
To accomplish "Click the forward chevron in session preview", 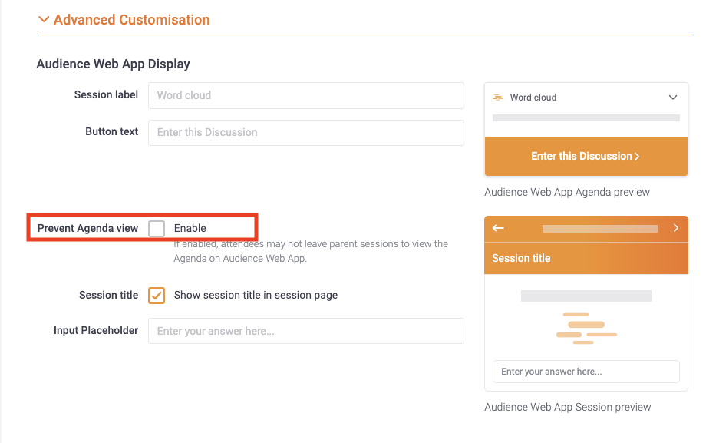I will pyautogui.click(x=676, y=228).
